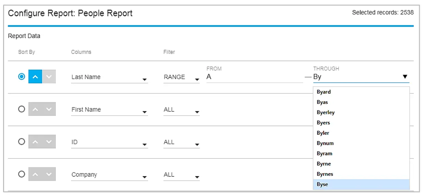The height and width of the screenshot is (195, 423).
Task: Select Byram in the dropdown list
Action: (x=361, y=153)
